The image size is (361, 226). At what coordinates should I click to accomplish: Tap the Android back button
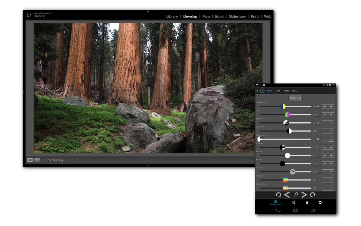(278, 210)
